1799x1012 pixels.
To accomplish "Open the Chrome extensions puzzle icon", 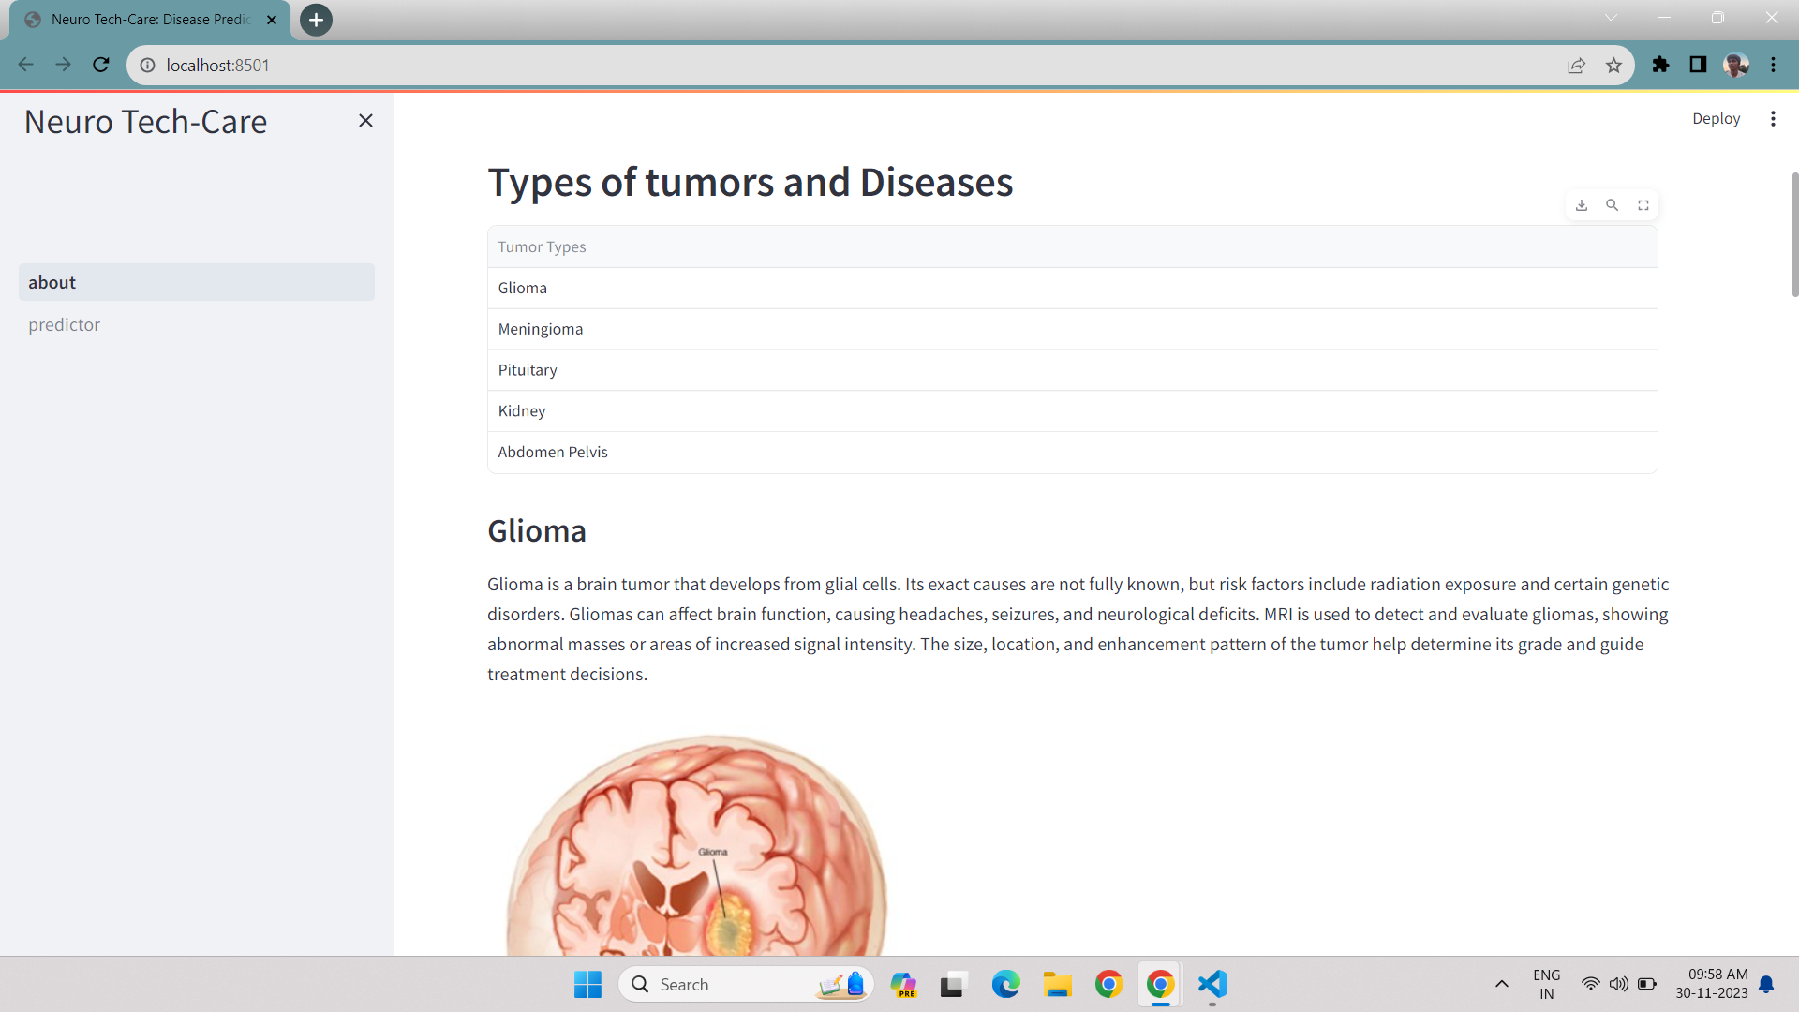I will pos(1660,65).
